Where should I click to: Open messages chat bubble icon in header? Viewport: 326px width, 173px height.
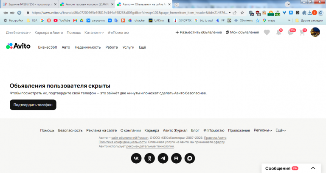coord(290,32)
